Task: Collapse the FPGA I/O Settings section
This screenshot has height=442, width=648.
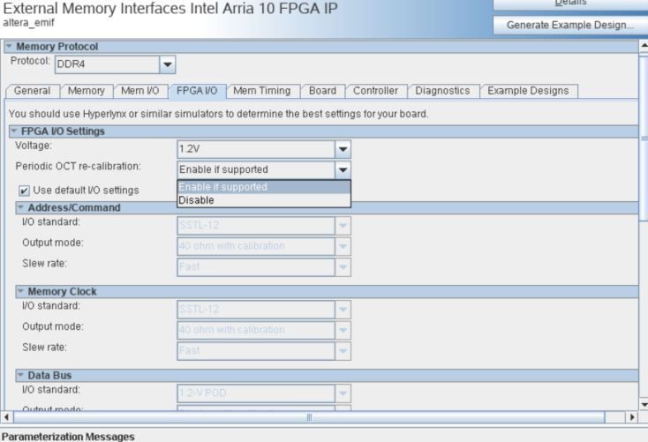Action: [14, 131]
